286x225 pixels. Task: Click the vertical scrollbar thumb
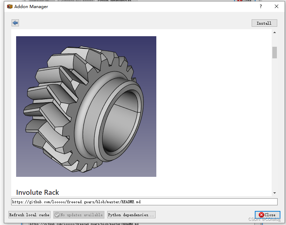coord(274,52)
